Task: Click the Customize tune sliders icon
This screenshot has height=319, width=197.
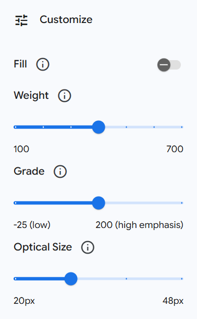Action: (21, 20)
